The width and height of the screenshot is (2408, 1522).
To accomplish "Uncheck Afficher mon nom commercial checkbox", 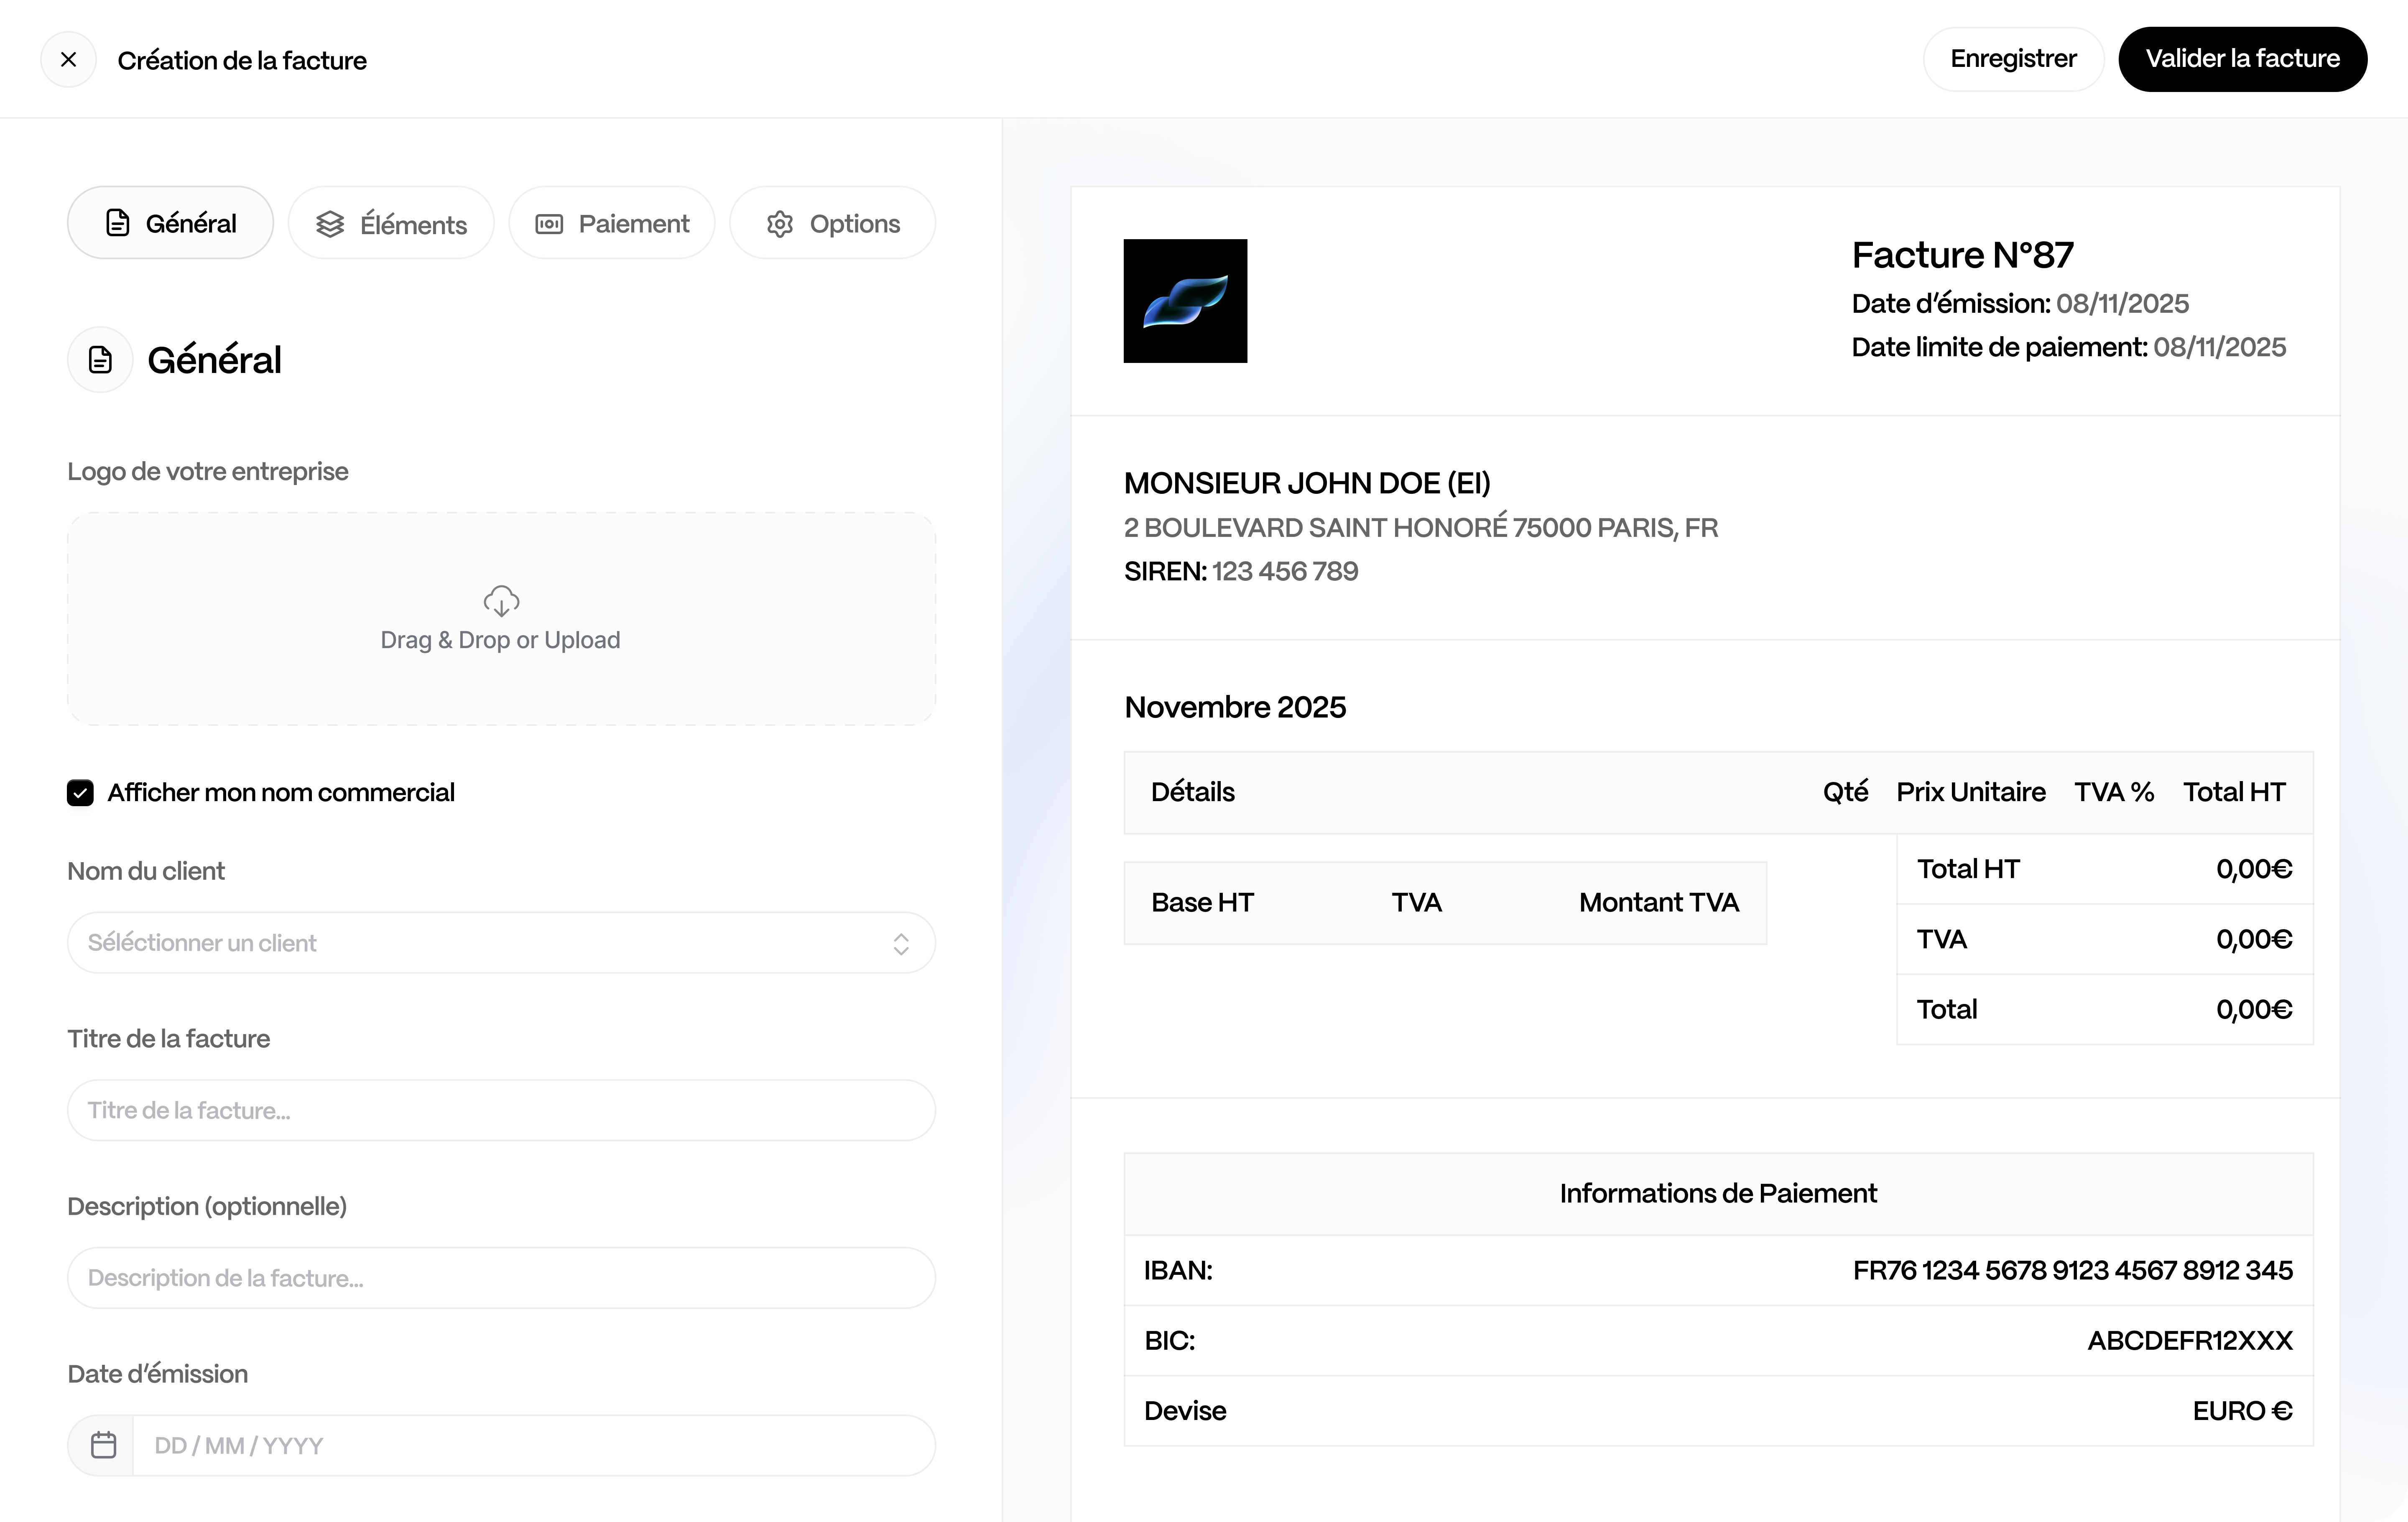I will 80,793.
